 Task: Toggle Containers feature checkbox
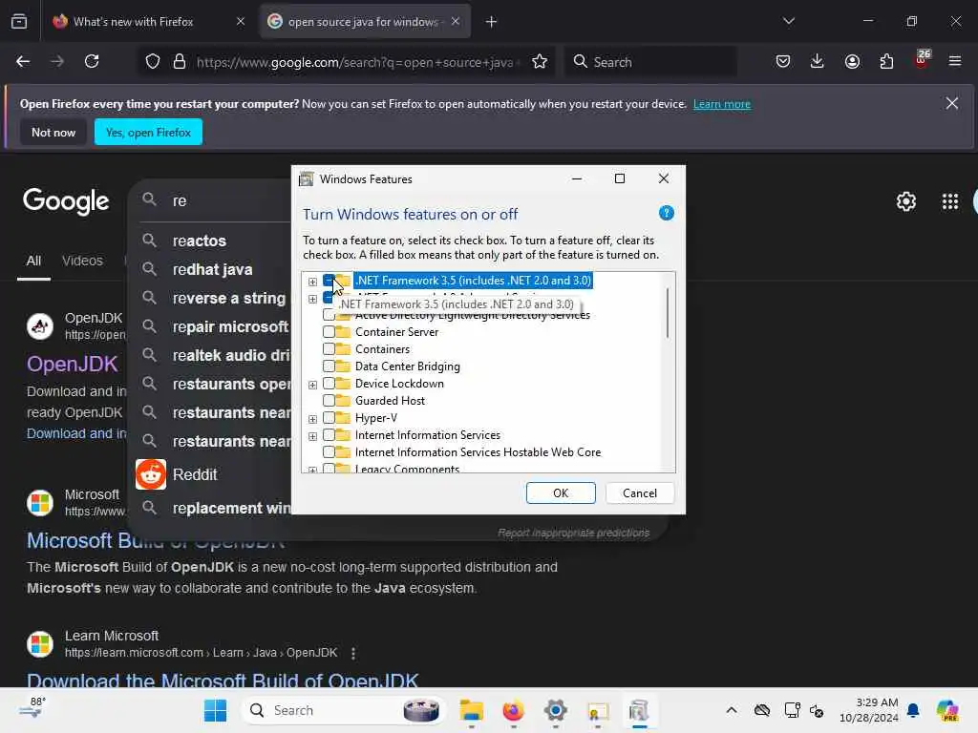(x=329, y=349)
